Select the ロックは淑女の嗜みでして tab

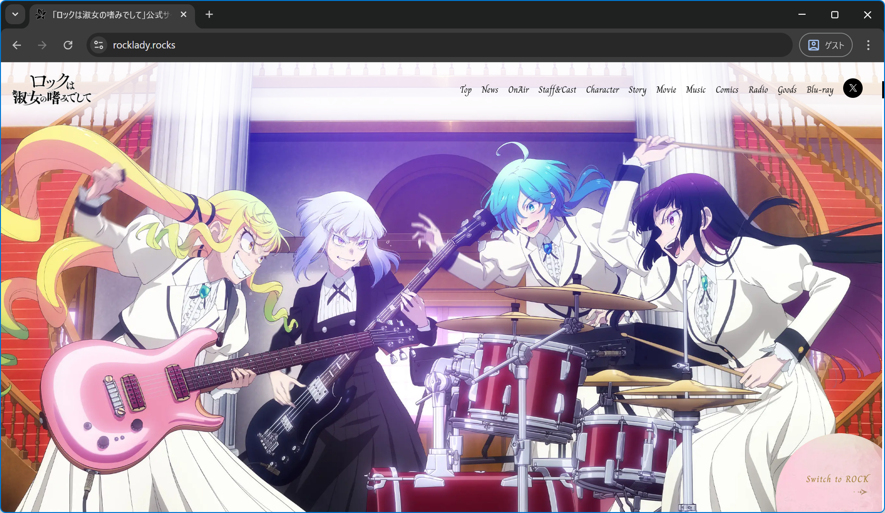coord(112,15)
